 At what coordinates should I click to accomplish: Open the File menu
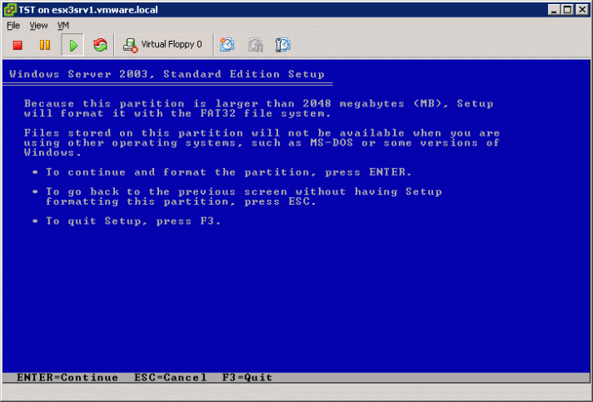pos(13,26)
